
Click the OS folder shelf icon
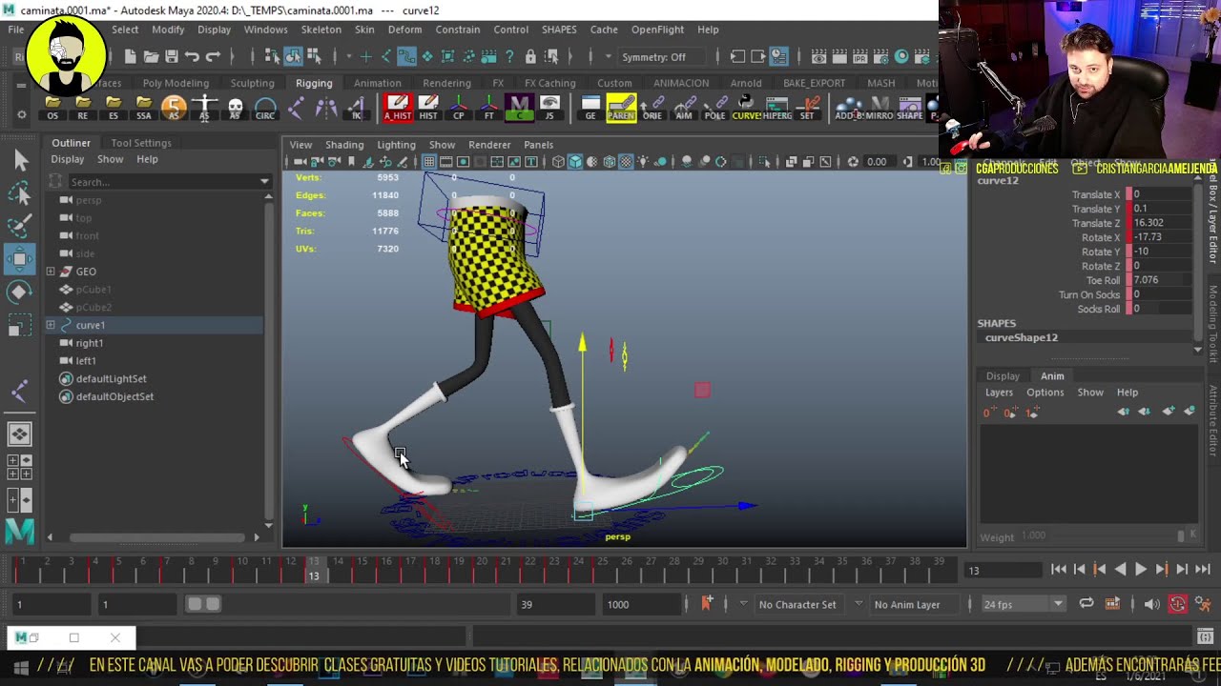[52, 108]
